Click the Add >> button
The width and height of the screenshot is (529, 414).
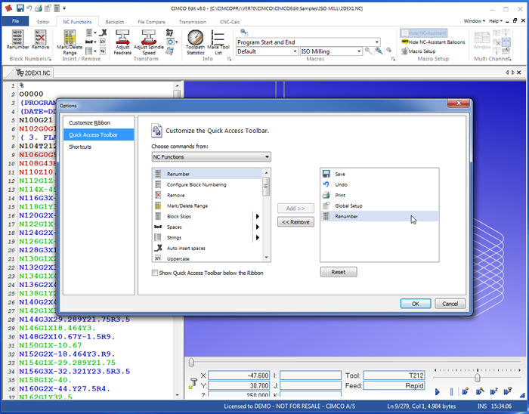(x=295, y=209)
